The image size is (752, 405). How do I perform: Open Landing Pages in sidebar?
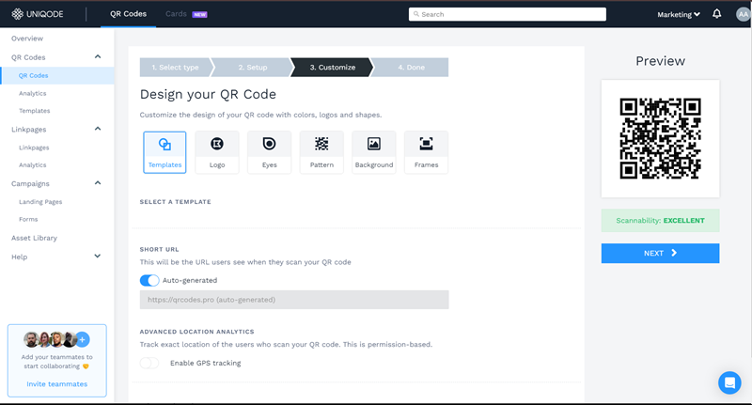40,202
